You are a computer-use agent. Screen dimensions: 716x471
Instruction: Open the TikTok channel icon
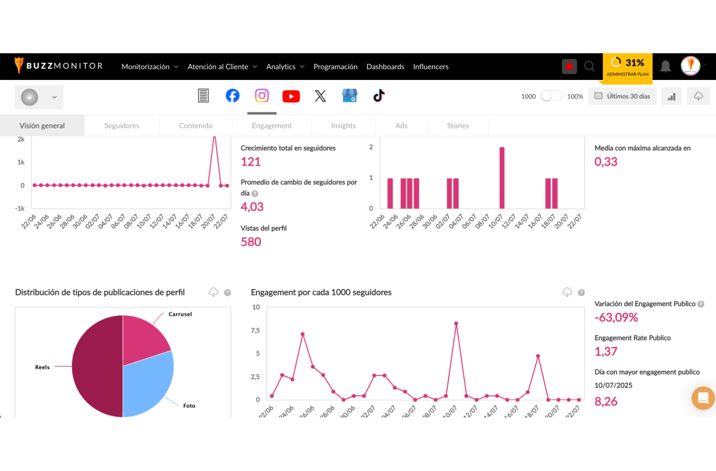pyautogui.click(x=379, y=96)
